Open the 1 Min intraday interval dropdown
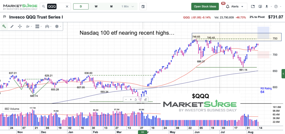 127,6
